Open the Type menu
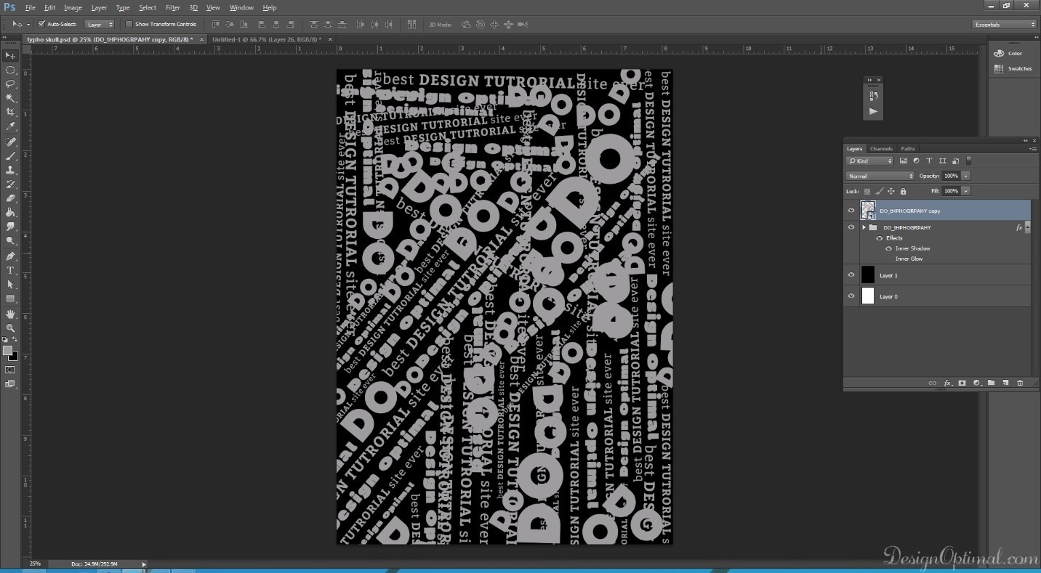 (123, 7)
